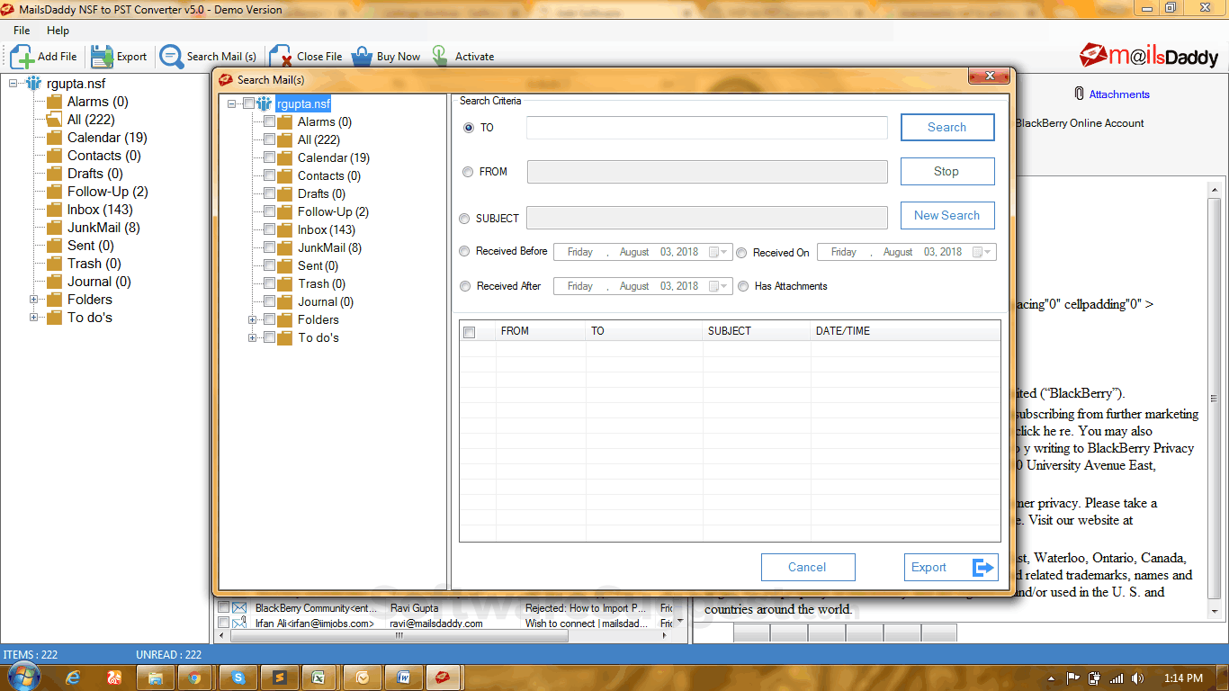Click the DATE/TIME column header
1229x691 pixels.
(905, 331)
